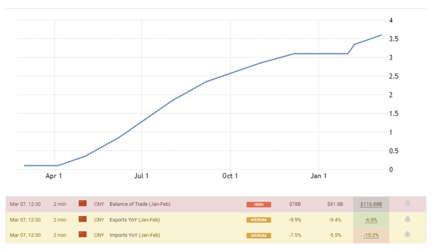Viewport: 432px width, 250px height.
Task: Click the Jan 1 label on chart axis
Action: 318,176
